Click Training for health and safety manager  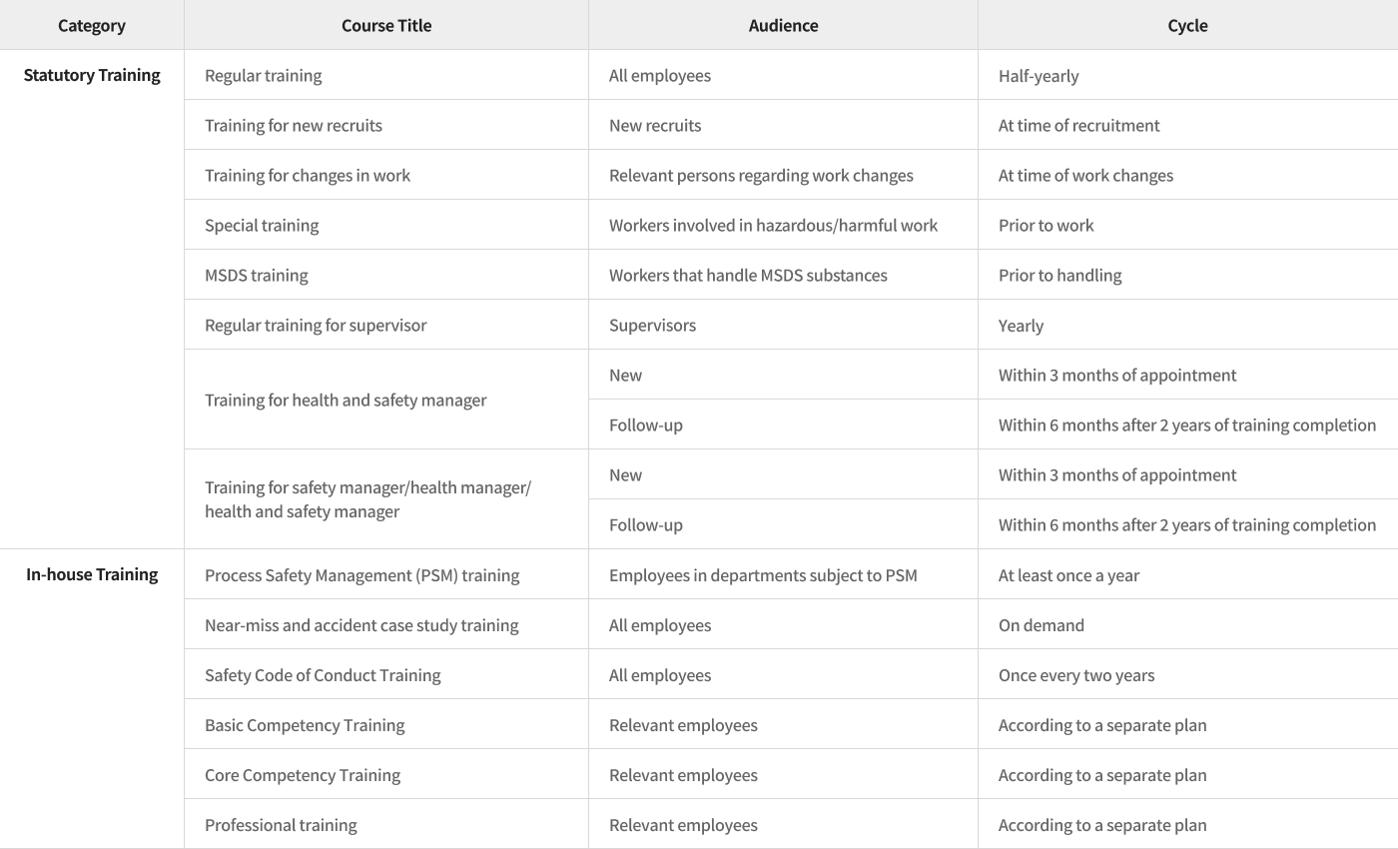(346, 401)
